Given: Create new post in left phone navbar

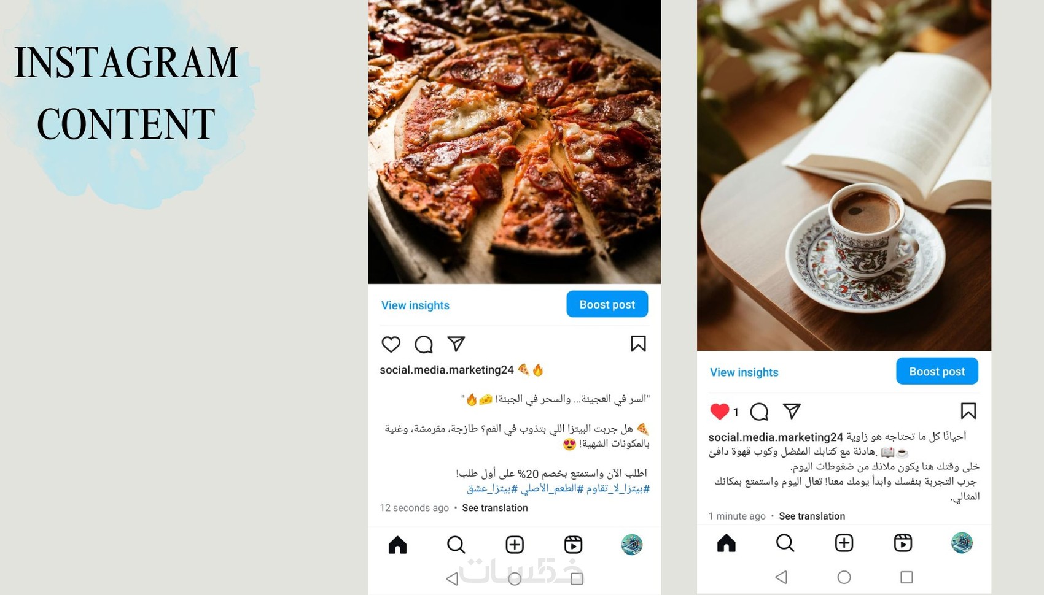Looking at the screenshot, I should (515, 545).
